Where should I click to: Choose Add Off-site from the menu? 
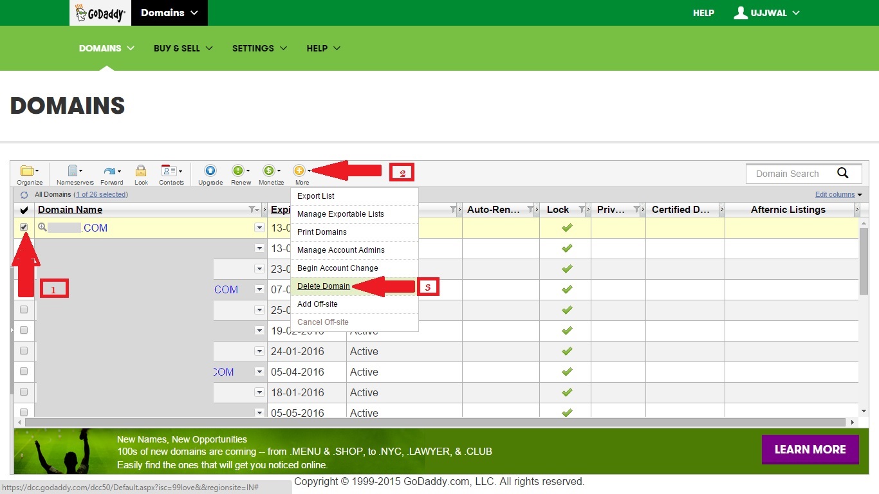pos(355,304)
